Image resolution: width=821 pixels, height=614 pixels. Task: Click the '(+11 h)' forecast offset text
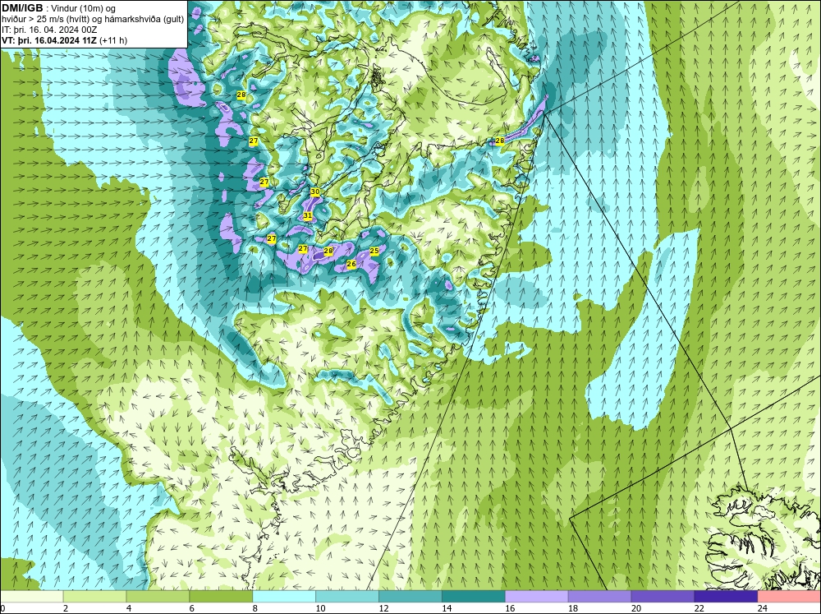tap(113, 40)
